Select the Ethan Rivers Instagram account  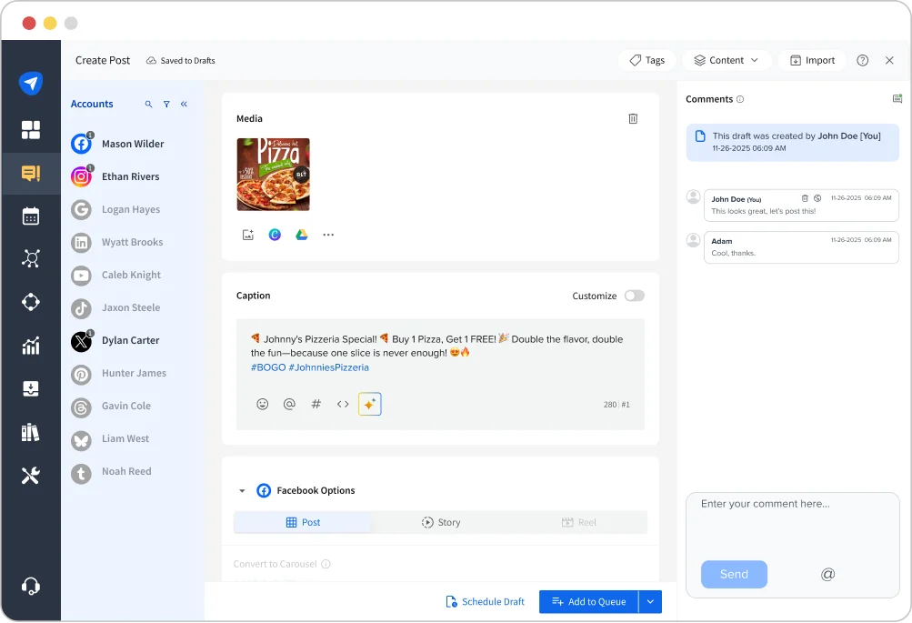[x=115, y=176]
